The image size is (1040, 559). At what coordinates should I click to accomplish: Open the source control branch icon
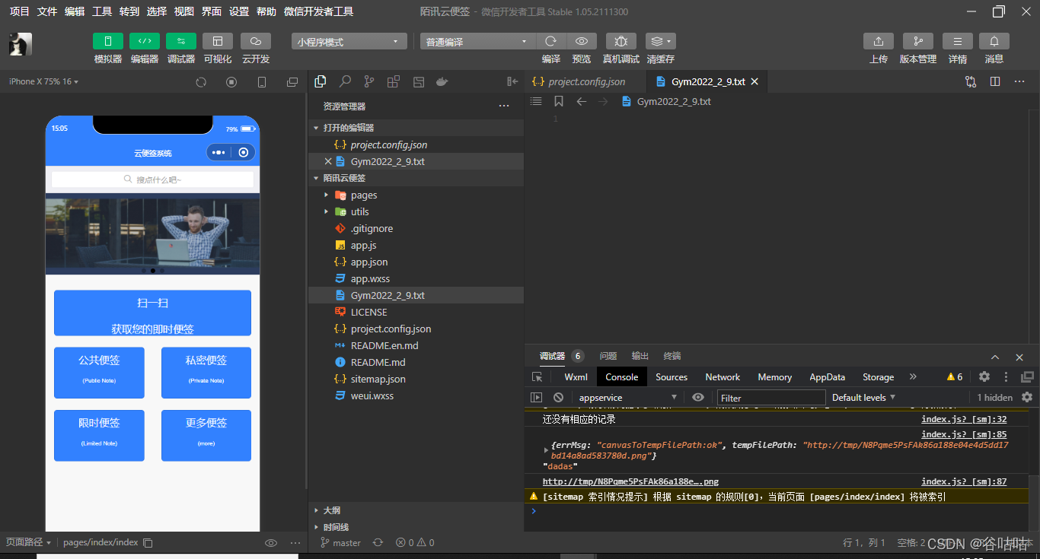(x=369, y=81)
